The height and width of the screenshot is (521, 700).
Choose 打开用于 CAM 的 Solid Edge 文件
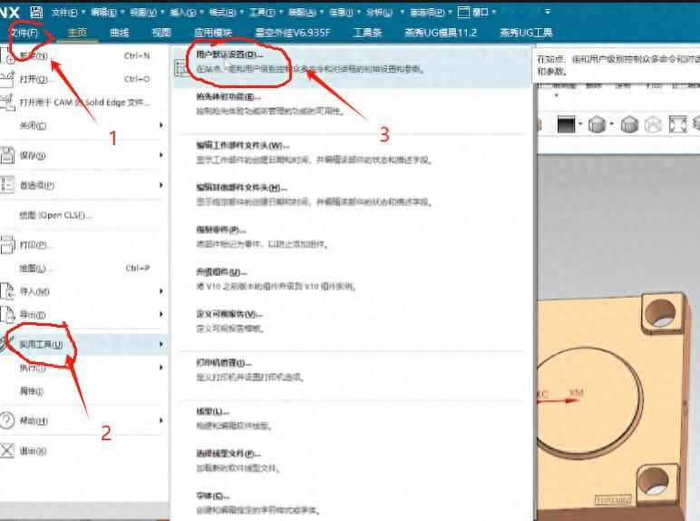(84, 103)
